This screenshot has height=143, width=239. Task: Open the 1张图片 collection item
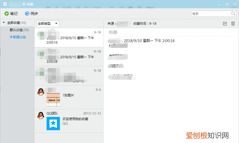point(69,97)
